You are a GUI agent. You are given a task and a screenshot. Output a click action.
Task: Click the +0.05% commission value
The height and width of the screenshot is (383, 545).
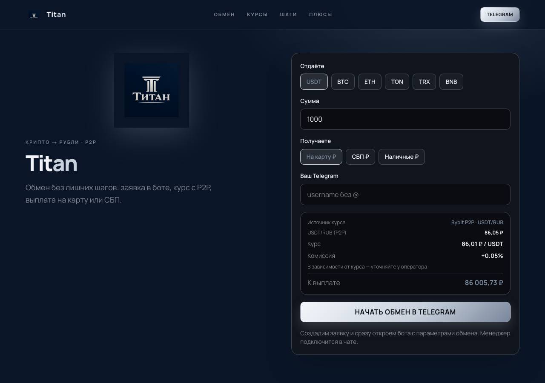(492, 256)
